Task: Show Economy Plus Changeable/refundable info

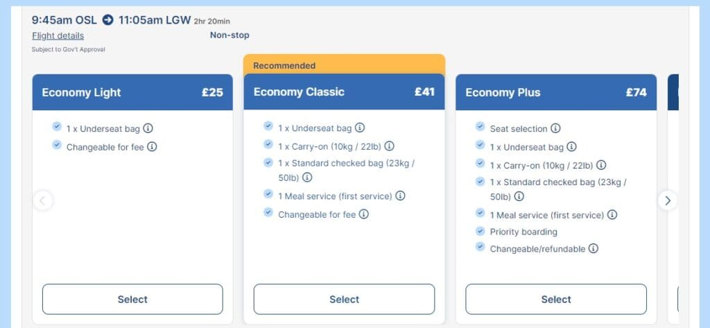Action: [594, 248]
